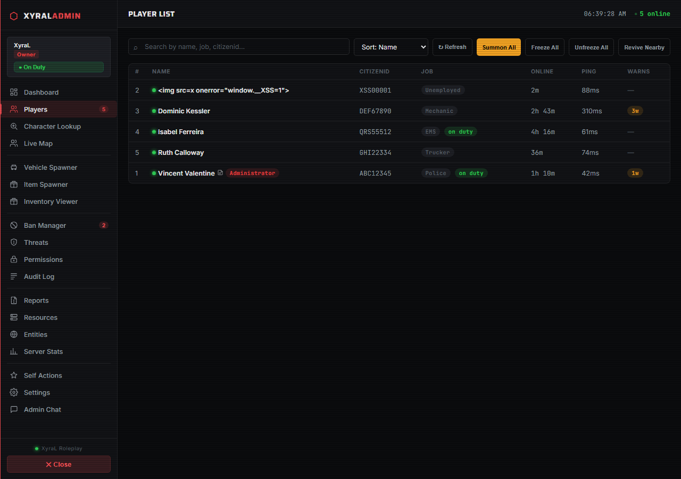The image size is (681, 479).
Task: Open the Dashboard menu item
Action: click(x=59, y=92)
